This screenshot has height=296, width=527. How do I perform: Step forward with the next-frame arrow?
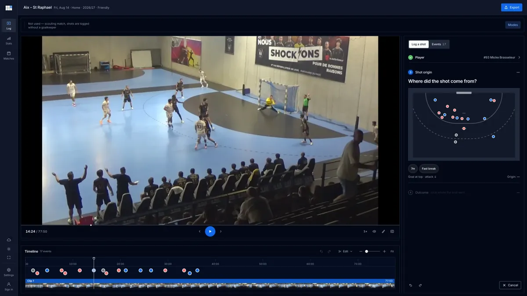point(220,232)
